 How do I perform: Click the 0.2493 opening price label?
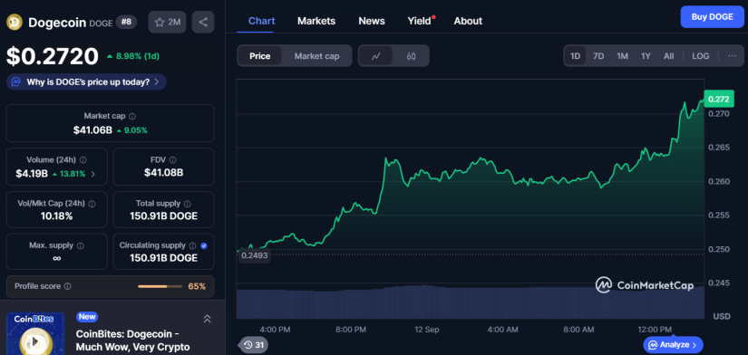tap(254, 255)
